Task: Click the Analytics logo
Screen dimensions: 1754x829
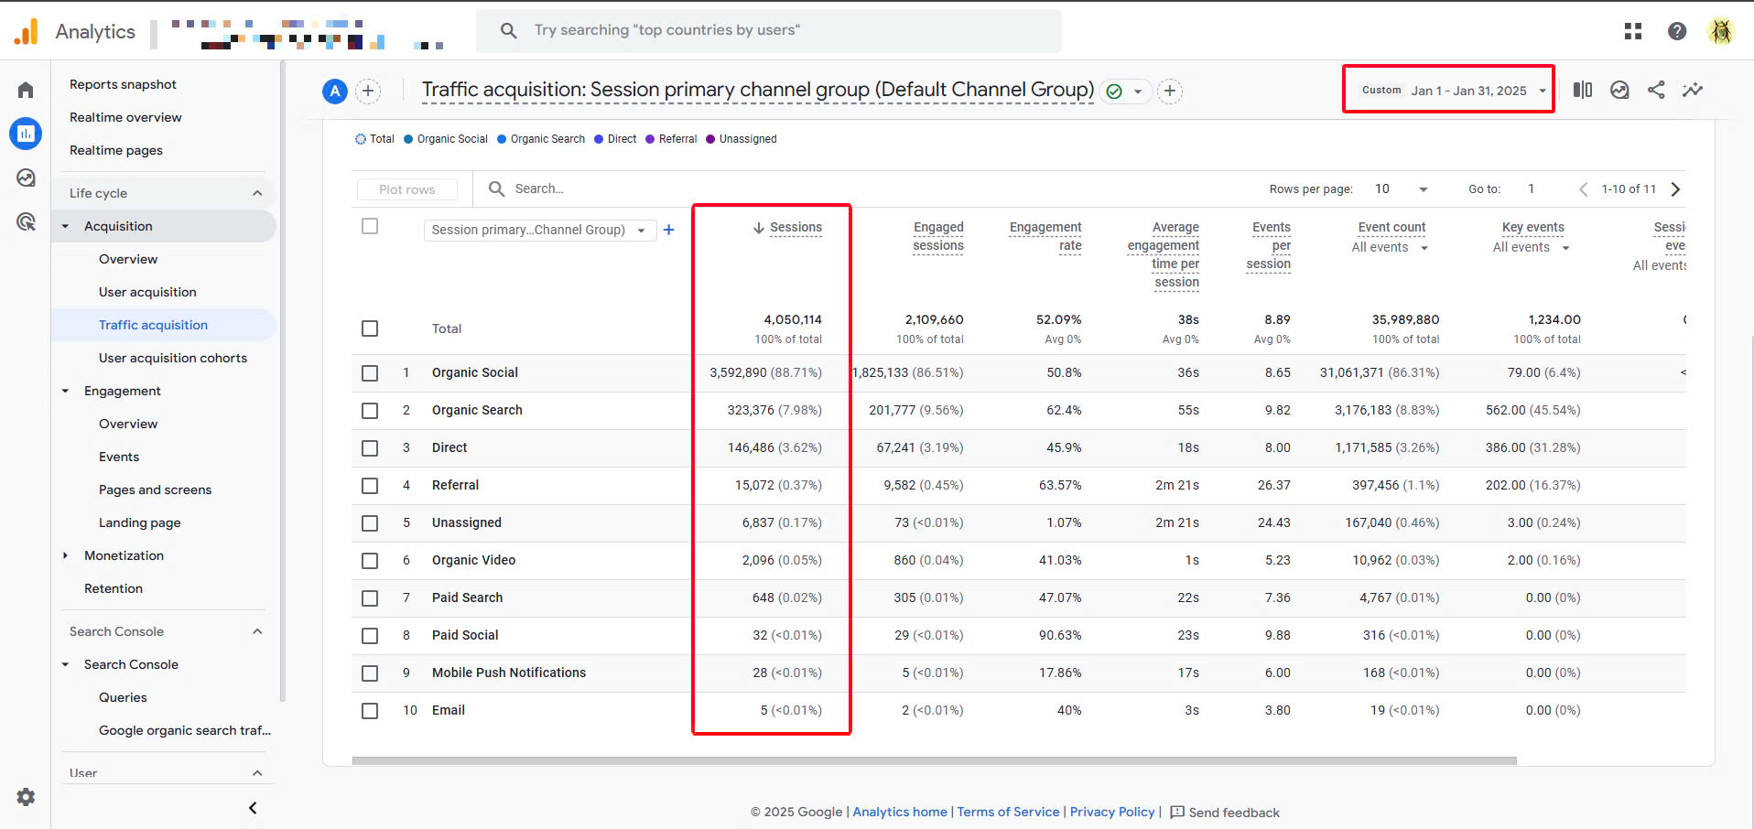Action: click(x=27, y=31)
